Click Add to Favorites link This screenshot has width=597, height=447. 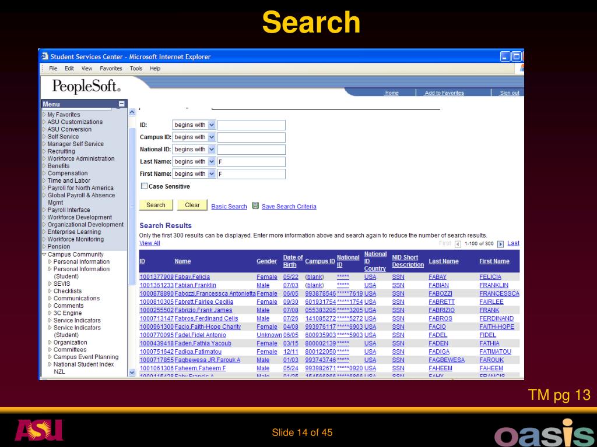pos(444,93)
